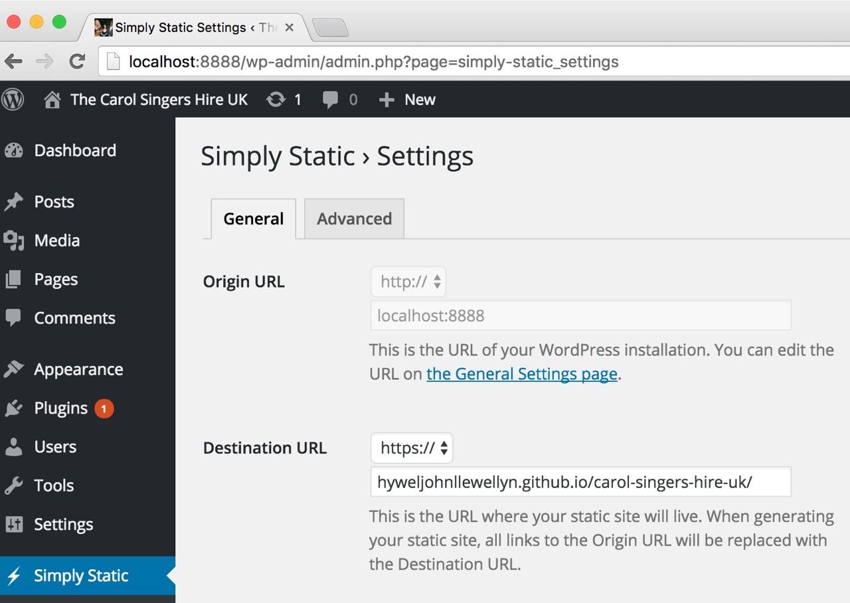Screen dimensions: 850x603
Task: Click the Origin URL label
Action: click(244, 282)
